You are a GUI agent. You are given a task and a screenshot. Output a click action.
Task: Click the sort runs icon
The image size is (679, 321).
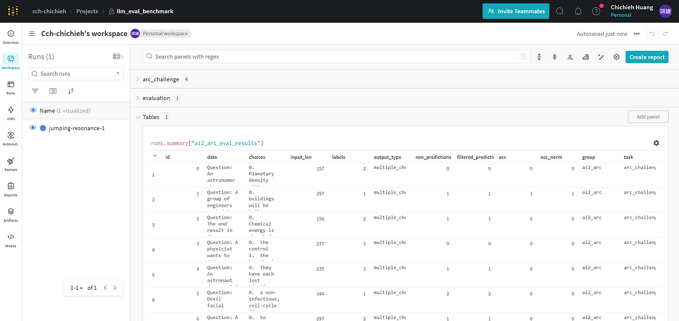(x=71, y=91)
